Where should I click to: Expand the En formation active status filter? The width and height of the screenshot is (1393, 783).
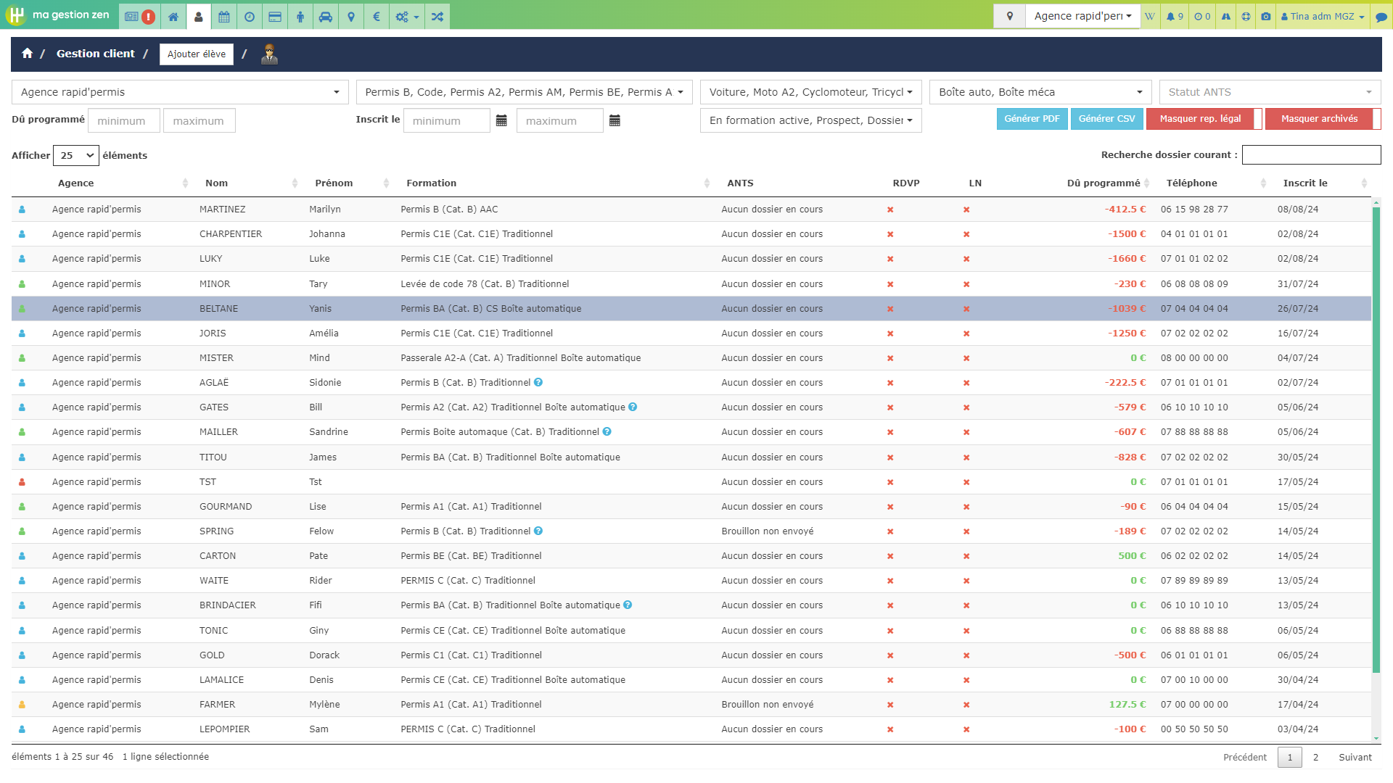(x=810, y=120)
